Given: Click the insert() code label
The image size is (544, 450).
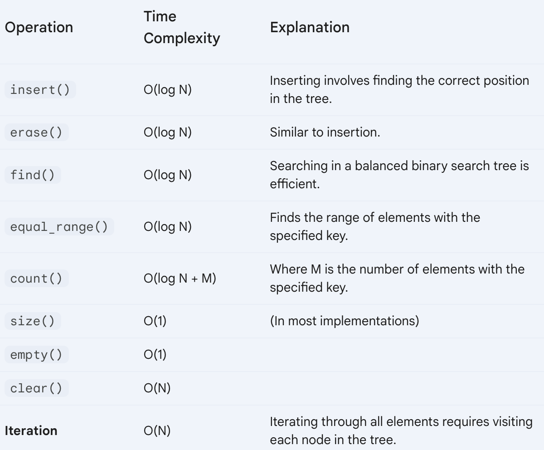Looking at the screenshot, I should pyautogui.click(x=40, y=89).
